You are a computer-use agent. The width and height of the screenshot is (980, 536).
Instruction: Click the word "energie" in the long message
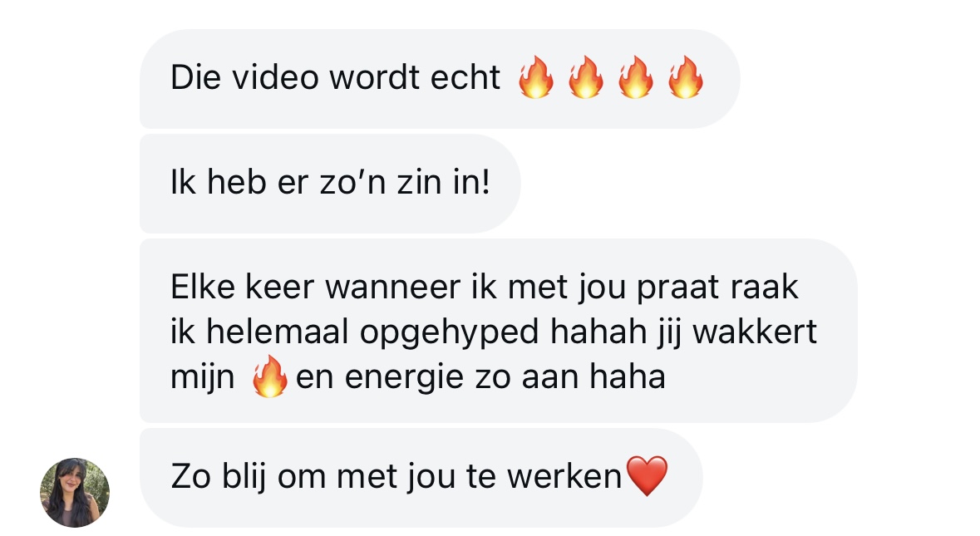pos(404,377)
